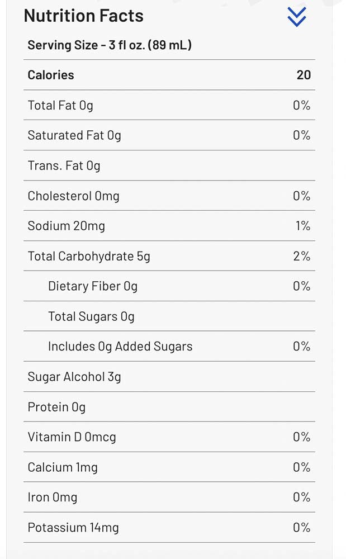Click the Dietary Fiber 0g entry

pos(92,286)
